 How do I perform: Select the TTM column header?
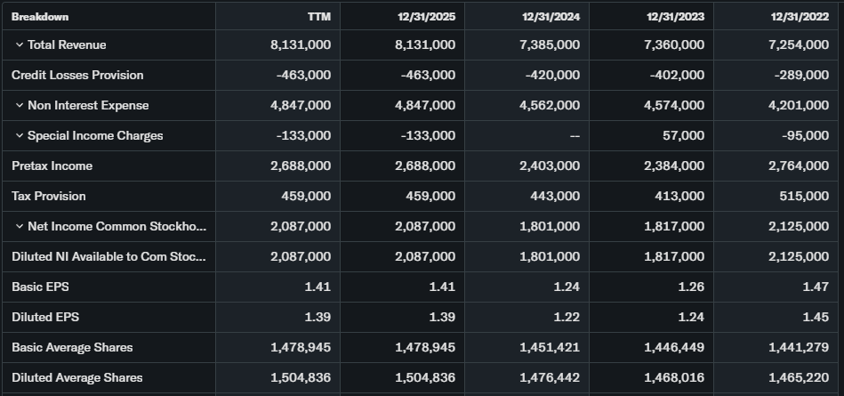319,17
